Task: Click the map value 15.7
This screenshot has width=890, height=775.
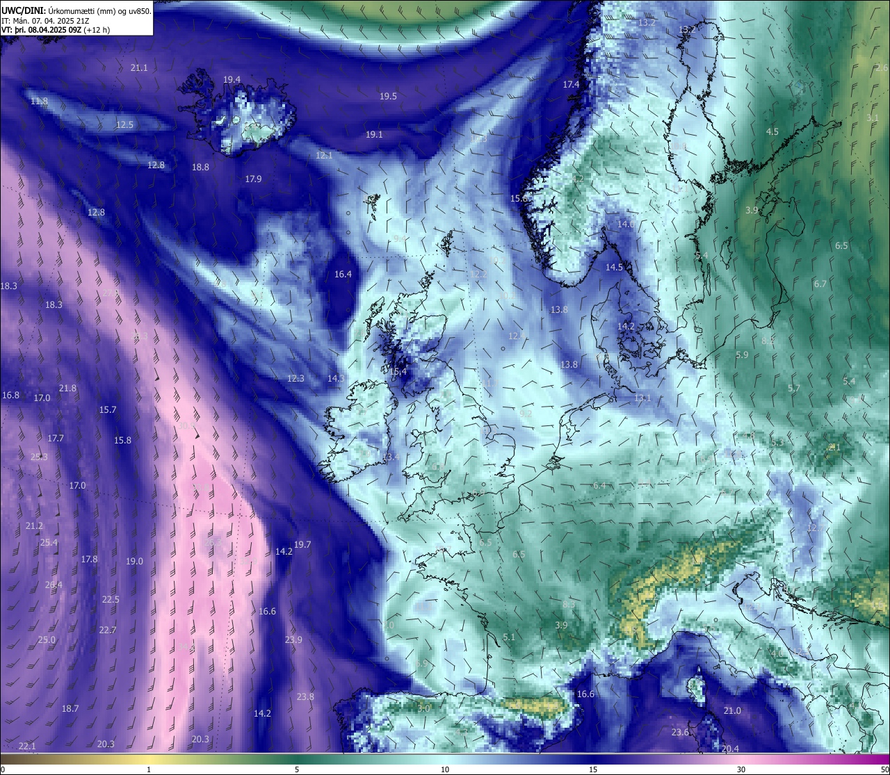Action: click(x=108, y=410)
